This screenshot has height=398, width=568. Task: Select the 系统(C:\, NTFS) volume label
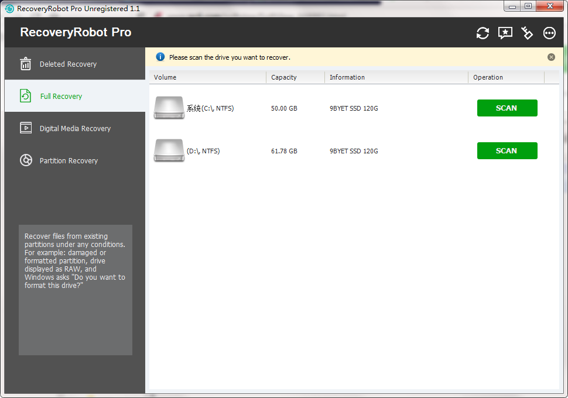point(210,108)
